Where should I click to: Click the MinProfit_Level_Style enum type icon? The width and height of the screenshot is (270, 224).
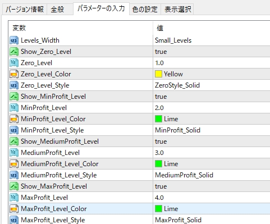click(x=14, y=130)
